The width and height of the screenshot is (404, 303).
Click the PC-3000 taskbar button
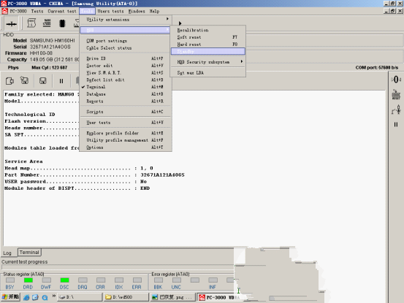coord(219,297)
